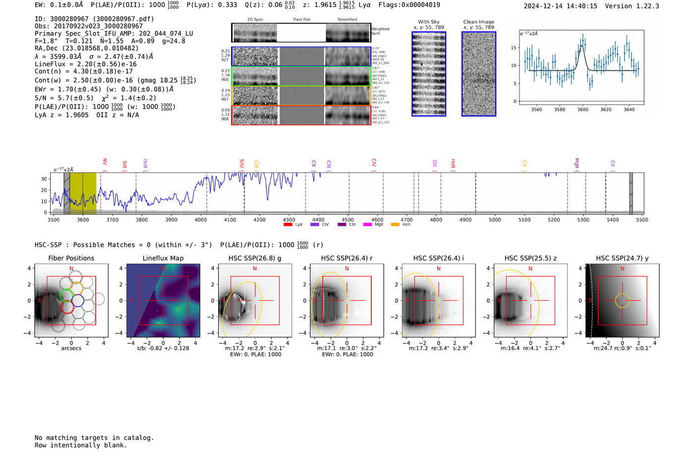Click the 'Smoothed' column header

coord(347,20)
